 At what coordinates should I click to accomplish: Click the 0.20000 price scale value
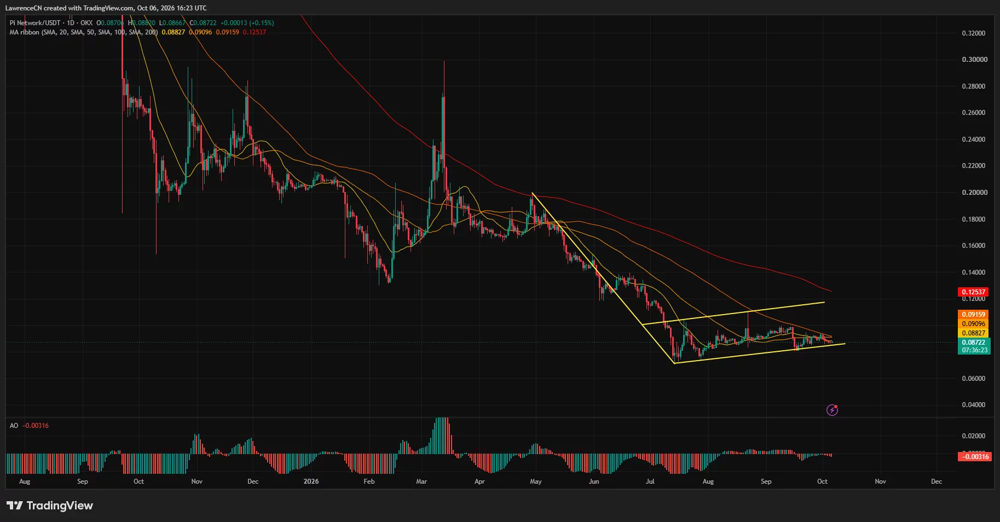tap(974, 193)
